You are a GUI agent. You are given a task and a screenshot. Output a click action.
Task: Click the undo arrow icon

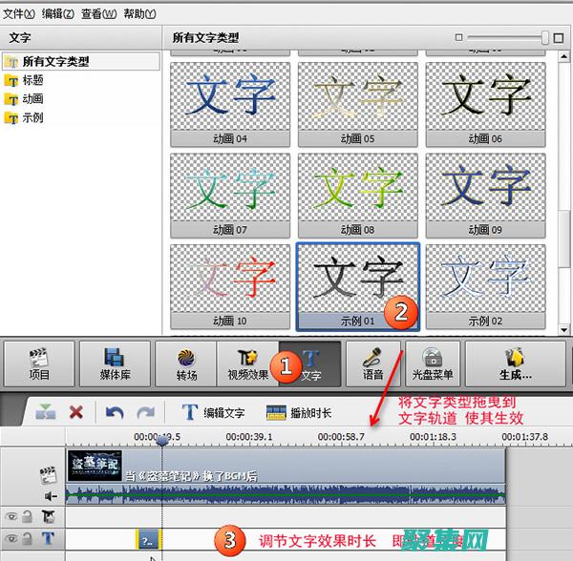click(x=115, y=413)
